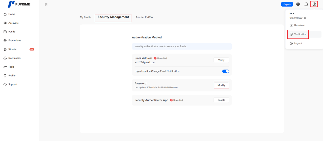Screen dimensions: 323x141
Task: Select the Security Management tab
Action: (113, 17)
